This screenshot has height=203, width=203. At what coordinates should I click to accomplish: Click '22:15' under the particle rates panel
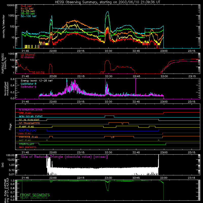(x=81, y=76)
